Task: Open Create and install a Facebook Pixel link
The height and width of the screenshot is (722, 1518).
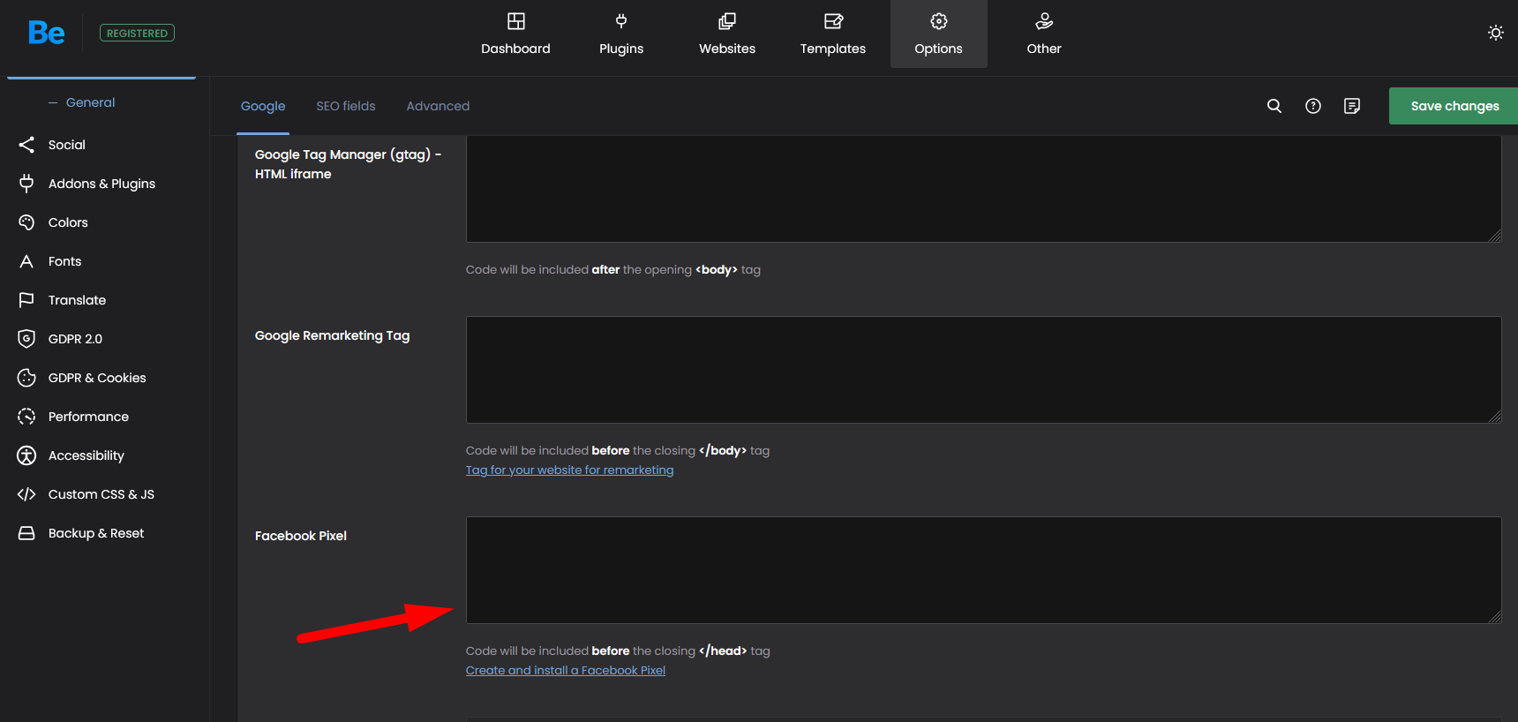Action: (566, 671)
